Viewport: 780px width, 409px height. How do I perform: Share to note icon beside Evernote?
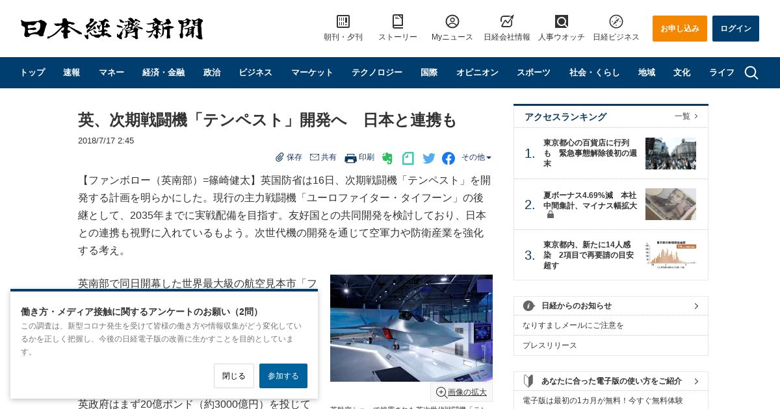pos(408,158)
